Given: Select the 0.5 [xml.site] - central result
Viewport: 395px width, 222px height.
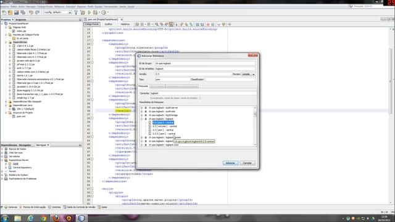Looking at the screenshot, I should [x=165, y=126].
